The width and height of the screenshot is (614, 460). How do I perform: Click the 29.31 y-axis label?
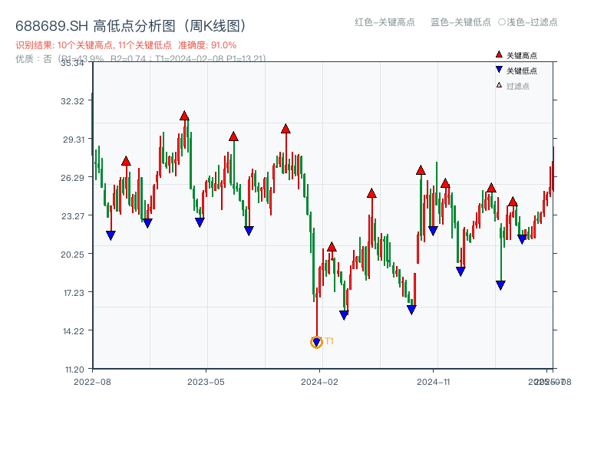coord(74,140)
